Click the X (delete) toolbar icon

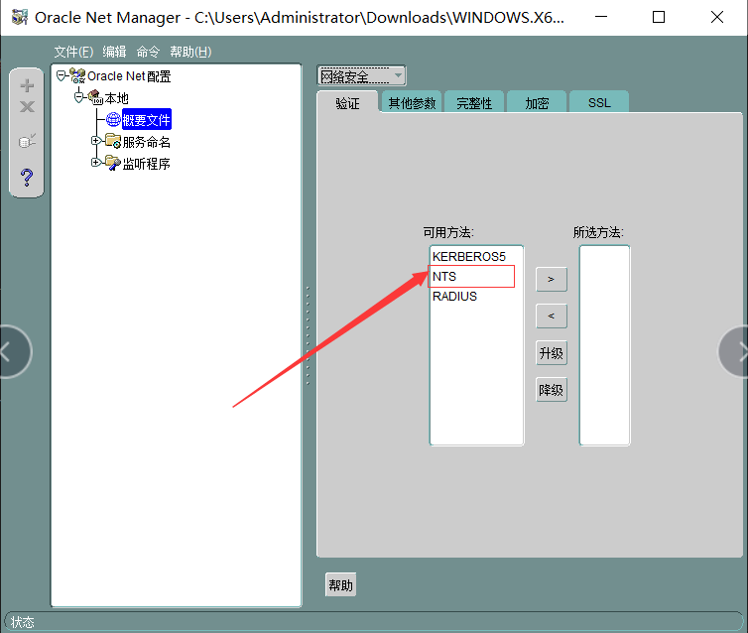pos(27,106)
